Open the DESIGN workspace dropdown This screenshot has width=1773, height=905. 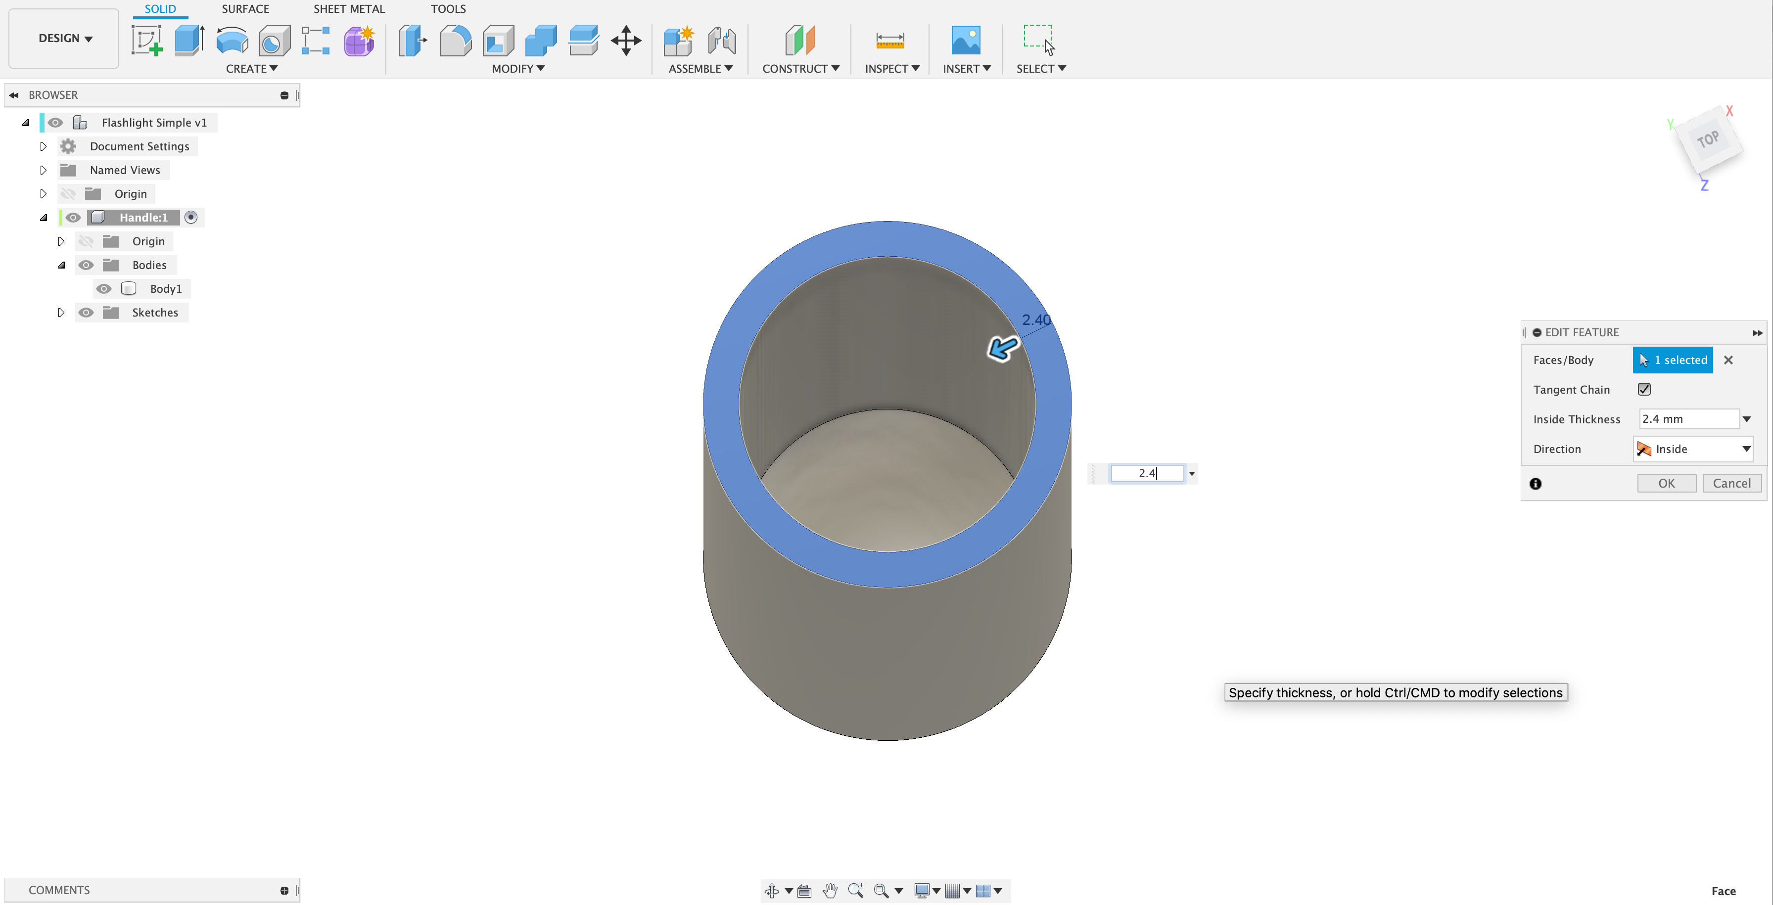click(64, 38)
